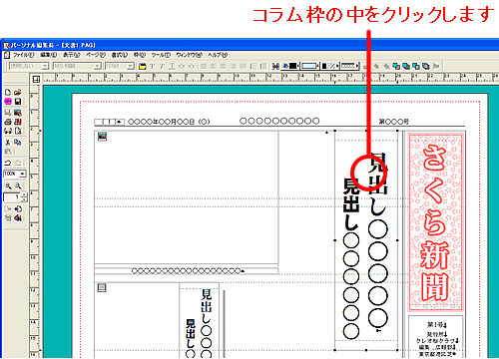This screenshot has width=499, height=359.
Task: Click the row of circles in header center
Action: click(x=279, y=121)
